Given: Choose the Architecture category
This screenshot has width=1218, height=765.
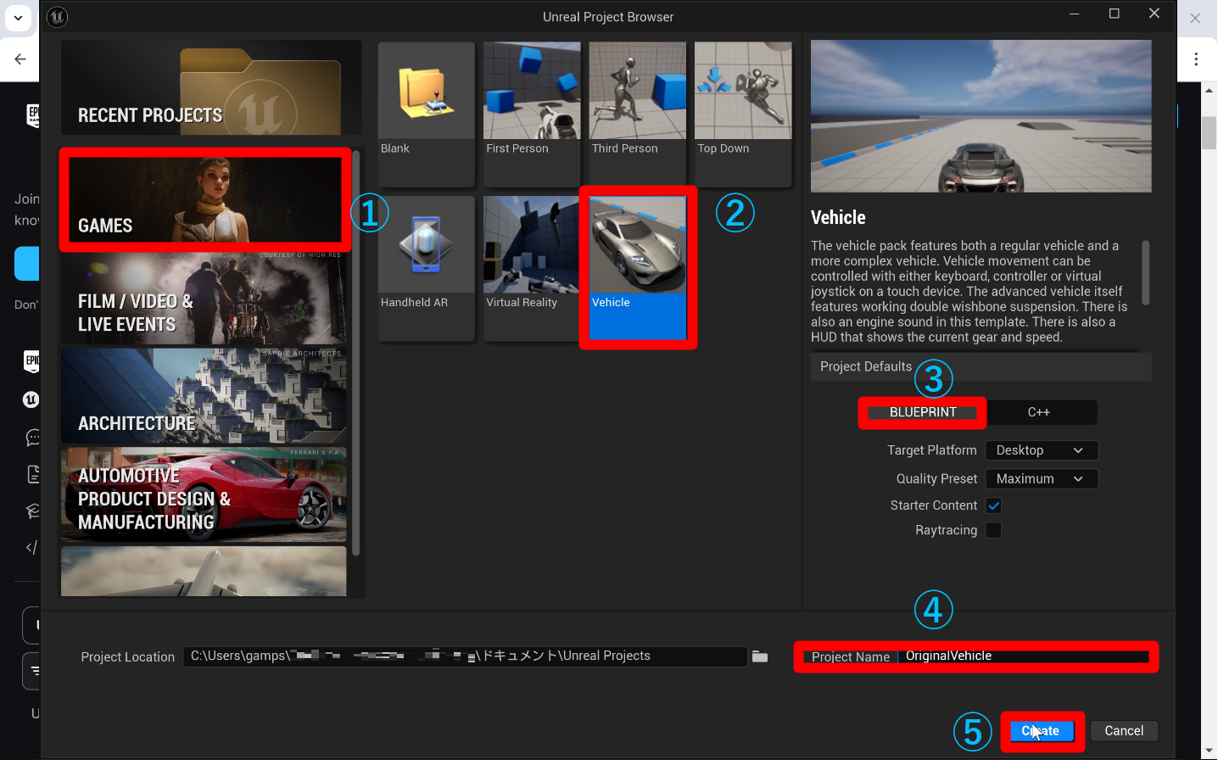Looking at the screenshot, I should pos(204,396).
